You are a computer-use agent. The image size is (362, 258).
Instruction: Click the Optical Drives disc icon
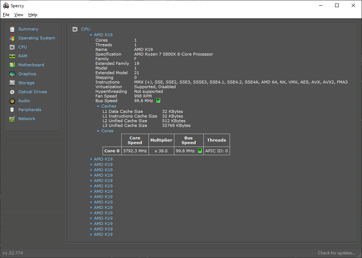12,92
